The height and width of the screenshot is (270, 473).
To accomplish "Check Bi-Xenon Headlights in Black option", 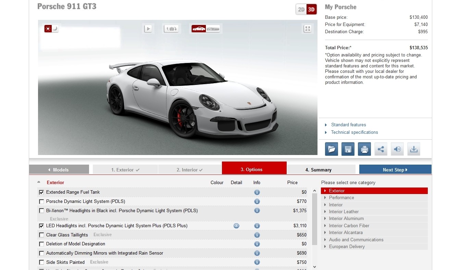I will [x=41, y=211].
